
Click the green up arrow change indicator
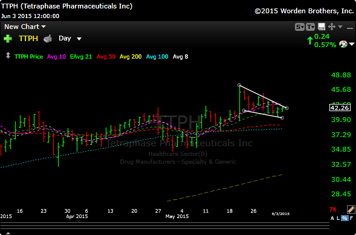point(309,41)
